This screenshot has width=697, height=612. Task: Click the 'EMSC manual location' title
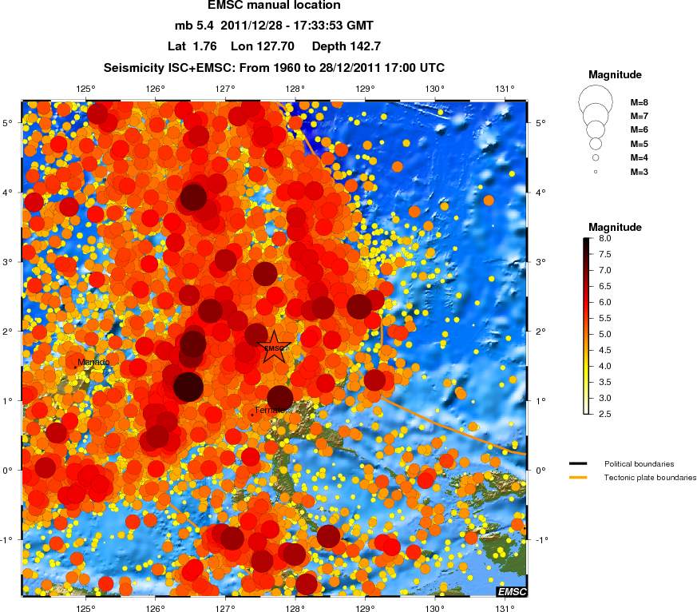click(275, 6)
